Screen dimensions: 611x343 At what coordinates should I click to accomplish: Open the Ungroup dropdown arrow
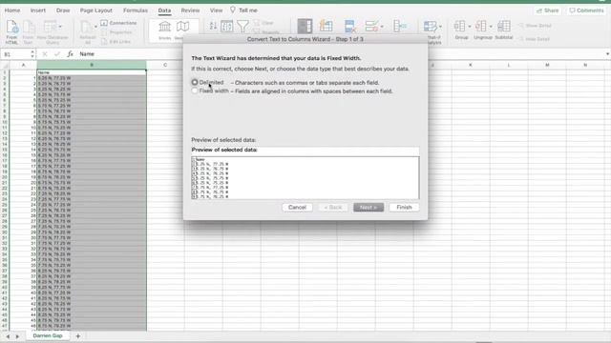pos(490,27)
